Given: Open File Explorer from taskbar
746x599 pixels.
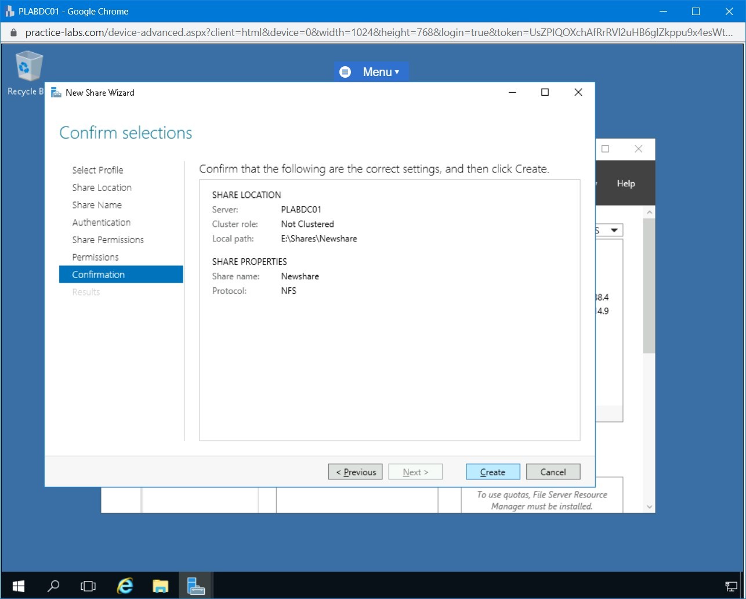Looking at the screenshot, I should [161, 586].
